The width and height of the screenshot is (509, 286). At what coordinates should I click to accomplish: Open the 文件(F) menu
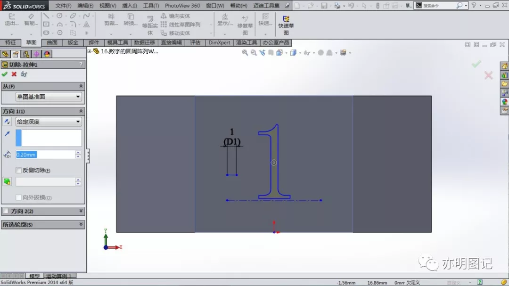pos(63,6)
